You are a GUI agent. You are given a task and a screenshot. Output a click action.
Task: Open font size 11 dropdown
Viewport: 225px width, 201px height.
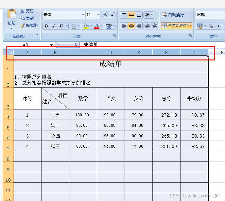[x=98, y=15]
